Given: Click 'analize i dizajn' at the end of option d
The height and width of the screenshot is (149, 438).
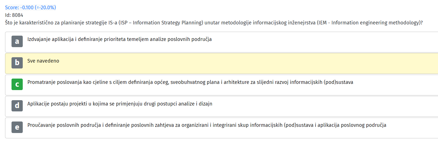Looking at the screenshot, I should pyautogui.click(x=195, y=104).
